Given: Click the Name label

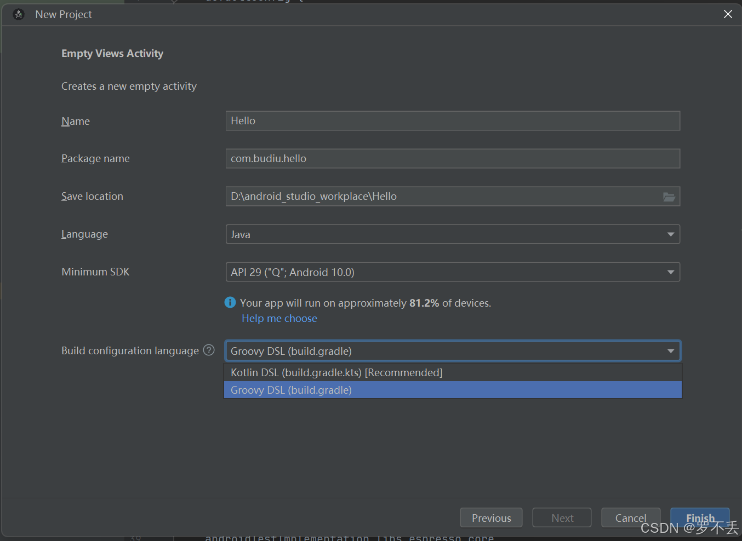Looking at the screenshot, I should pos(76,122).
